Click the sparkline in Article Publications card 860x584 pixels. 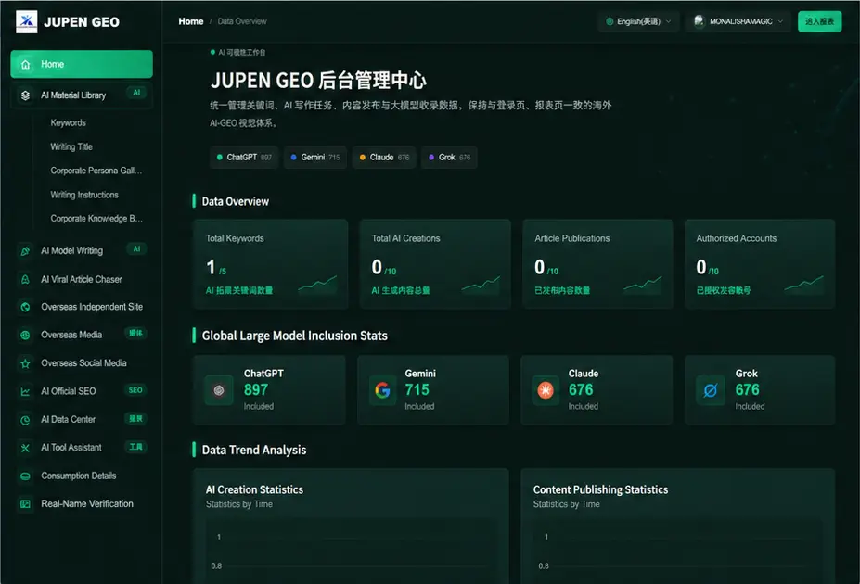[642, 284]
